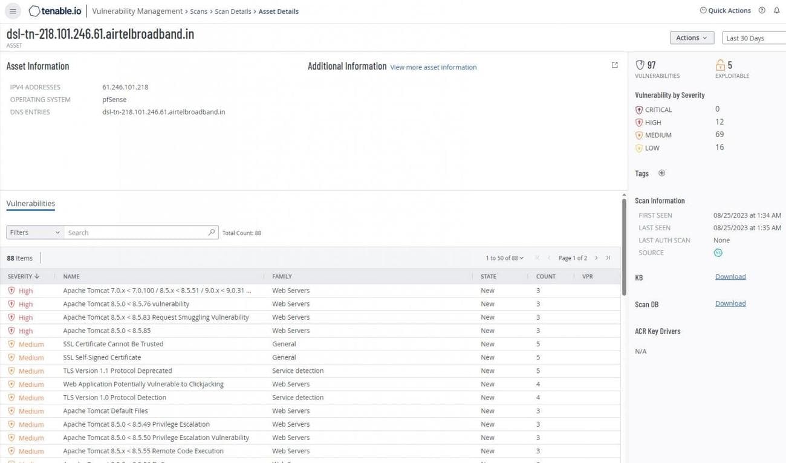
Task: Open the hamburger navigation menu
Action: [12, 11]
